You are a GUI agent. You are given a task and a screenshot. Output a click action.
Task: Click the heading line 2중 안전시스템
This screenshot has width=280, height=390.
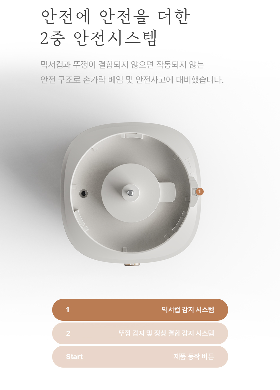[x=98, y=38]
